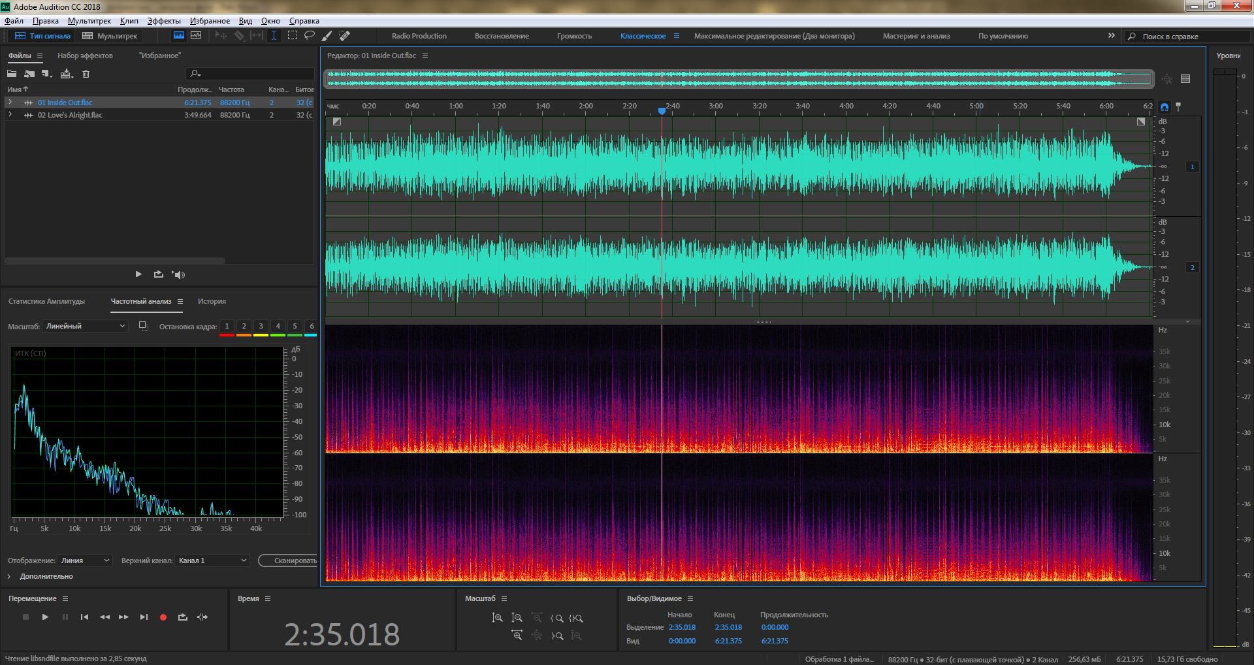Click the Record button in transport
Screen dimensions: 1254x665
[x=163, y=617]
